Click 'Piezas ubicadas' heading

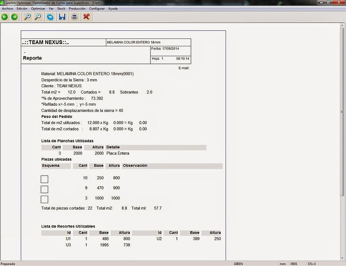[56, 159]
